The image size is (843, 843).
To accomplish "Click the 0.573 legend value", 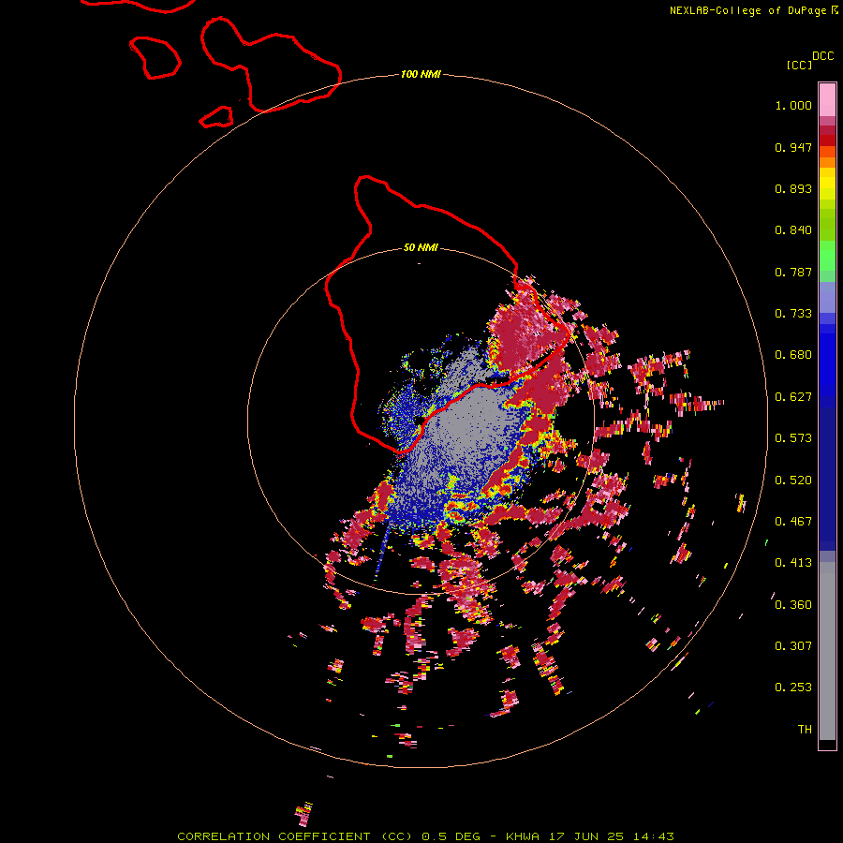I will coord(793,438).
